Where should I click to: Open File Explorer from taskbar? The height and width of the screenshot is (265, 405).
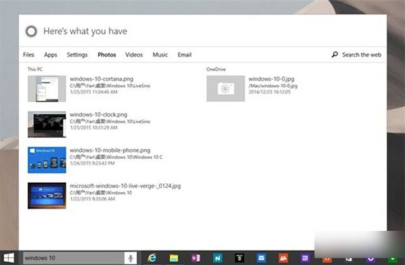click(x=174, y=257)
